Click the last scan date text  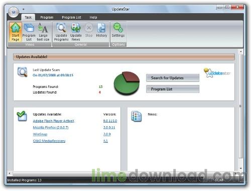tap(53, 75)
